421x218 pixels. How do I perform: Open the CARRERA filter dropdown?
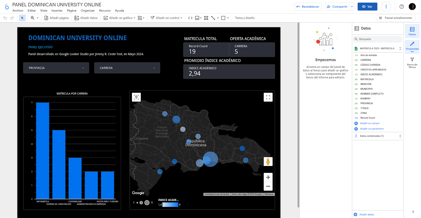tap(127, 68)
